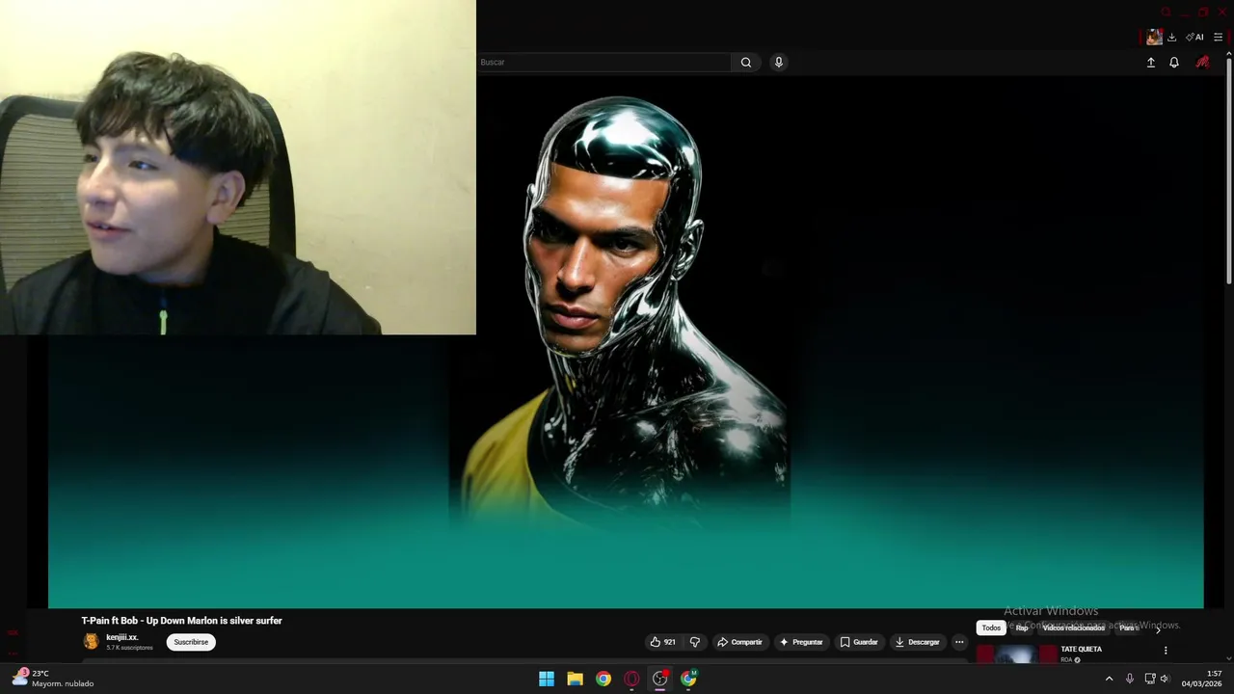The height and width of the screenshot is (694, 1234).
Task: Click the video title text
Action: tap(181, 621)
